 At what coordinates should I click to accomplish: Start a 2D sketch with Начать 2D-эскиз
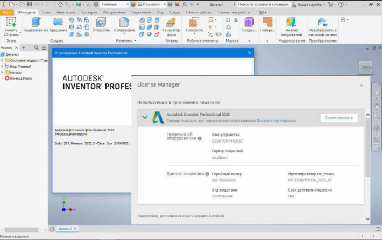tap(11, 27)
